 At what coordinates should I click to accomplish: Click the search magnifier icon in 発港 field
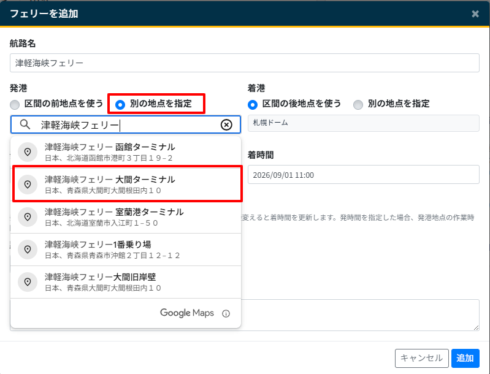(25, 124)
